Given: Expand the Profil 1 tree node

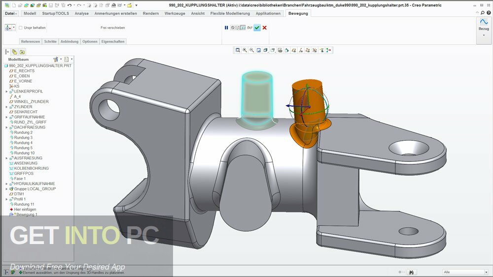Looking at the screenshot, I should coord(6,199).
